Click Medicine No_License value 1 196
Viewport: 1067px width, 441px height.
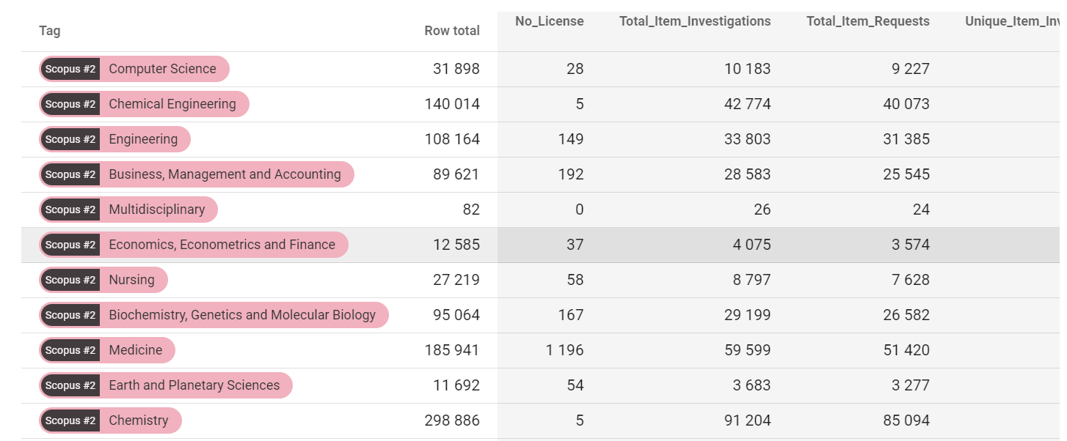(565, 350)
